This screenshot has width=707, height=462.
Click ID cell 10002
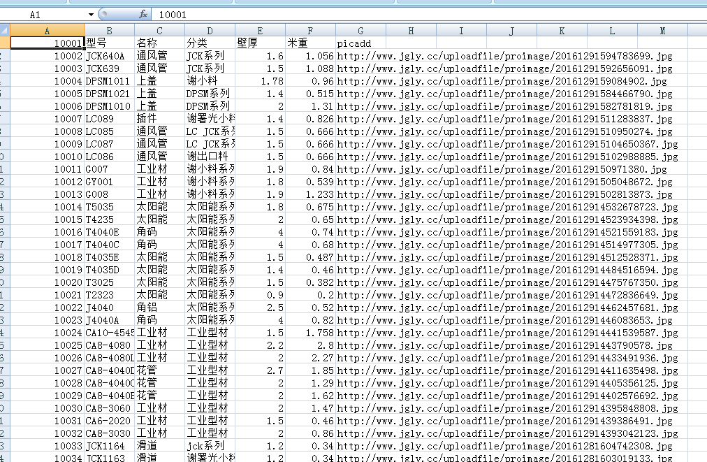click(x=47, y=56)
